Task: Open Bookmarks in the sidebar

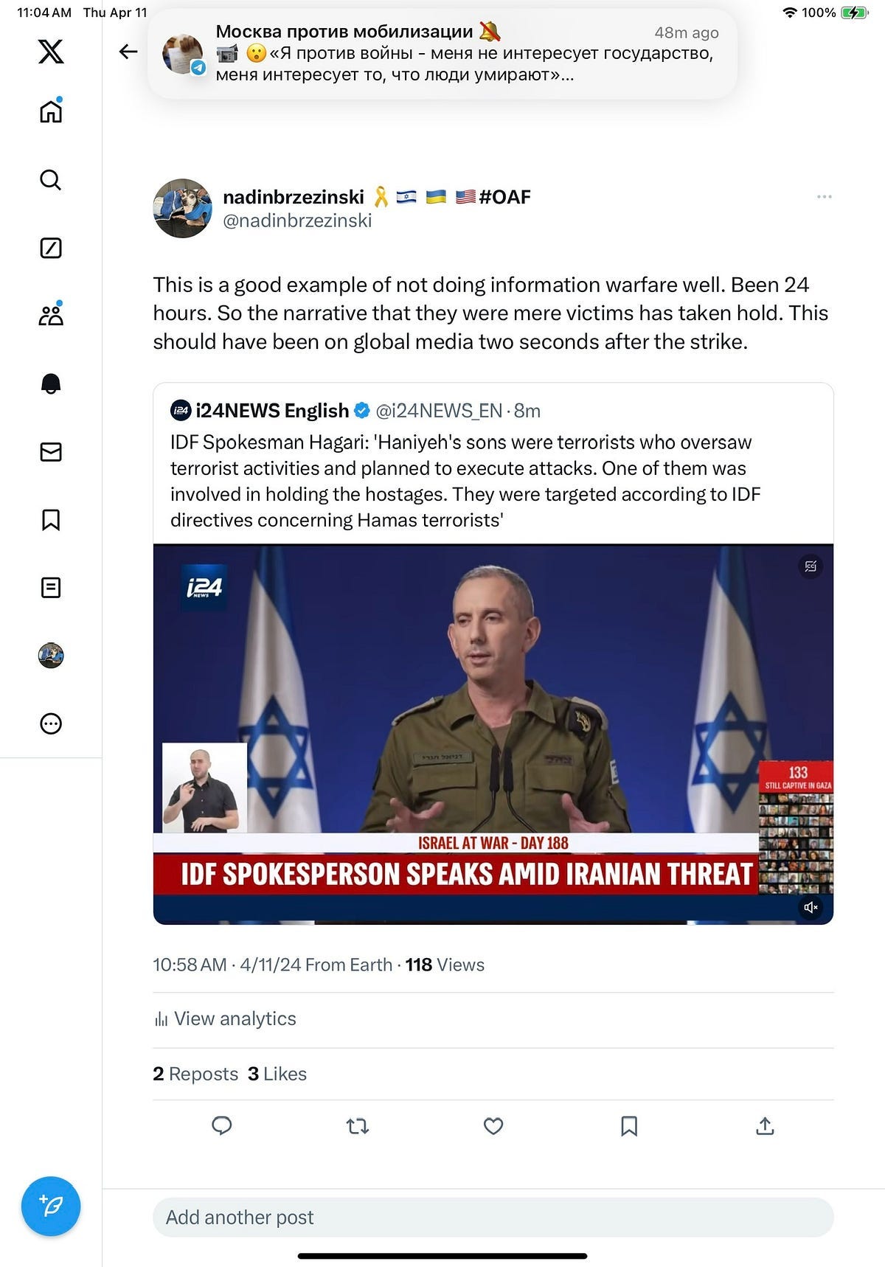Action: 51,520
